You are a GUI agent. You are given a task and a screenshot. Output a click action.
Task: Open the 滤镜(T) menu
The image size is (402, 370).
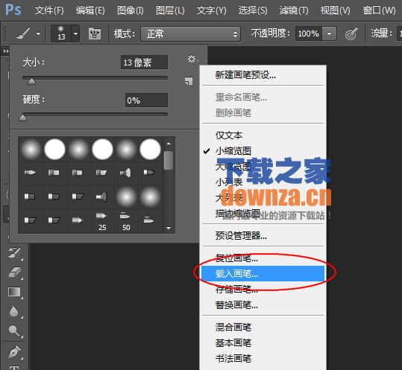[x=294, y=10]
